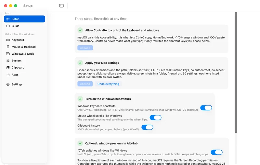Viewport: 260px width, 165px height.
Task: Disable Windows keyboard shortcuts switch
Action: [x=206, y=108]
